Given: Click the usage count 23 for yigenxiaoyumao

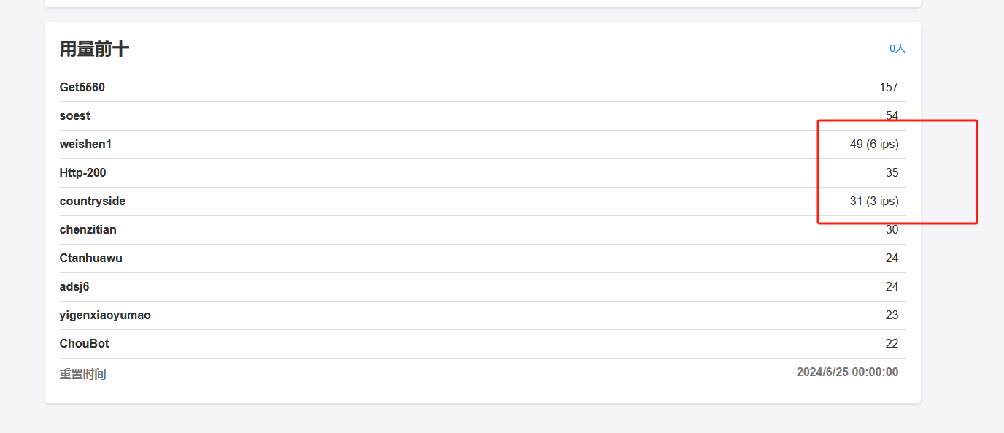Looking at the screenshot, I should pyautogui.click(x=892, y=315).
